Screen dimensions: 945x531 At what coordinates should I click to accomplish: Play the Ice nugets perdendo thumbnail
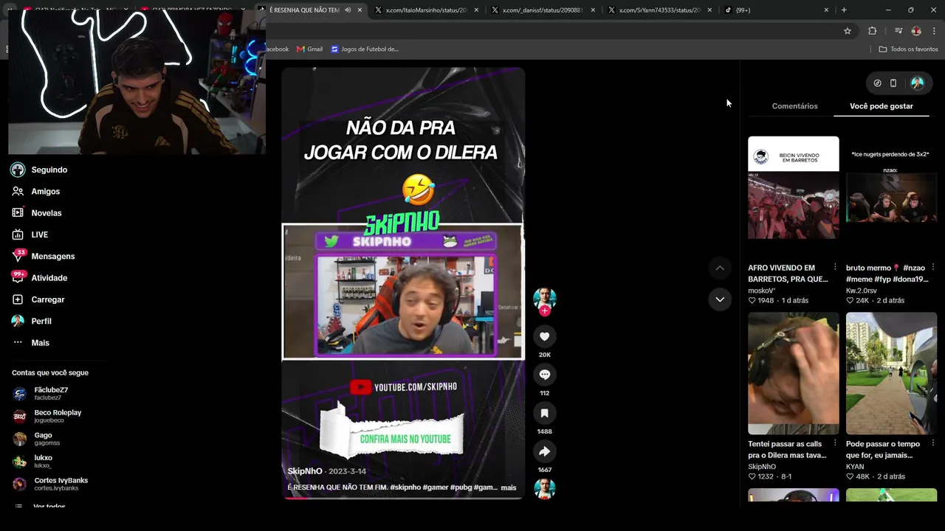tap(891, 197)
